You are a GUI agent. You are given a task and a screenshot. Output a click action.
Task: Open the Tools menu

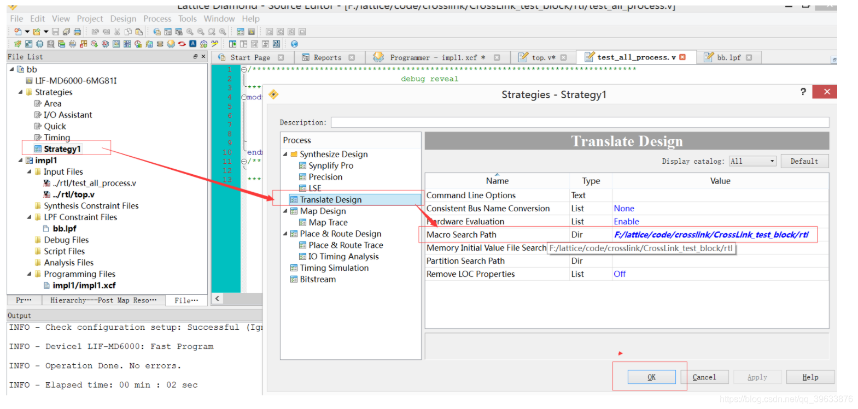pyautogui.click(x=187, y=19)
